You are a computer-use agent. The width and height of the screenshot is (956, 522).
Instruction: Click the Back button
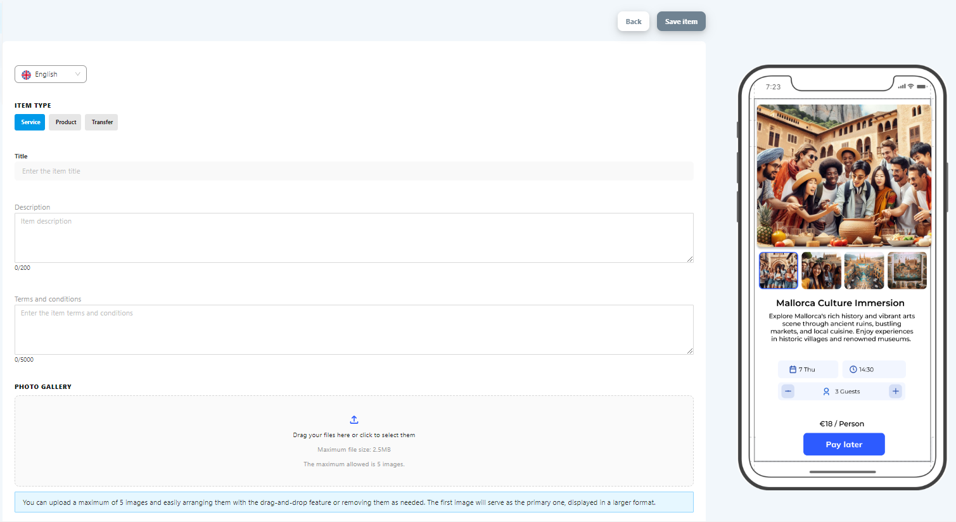pos(634,22)
